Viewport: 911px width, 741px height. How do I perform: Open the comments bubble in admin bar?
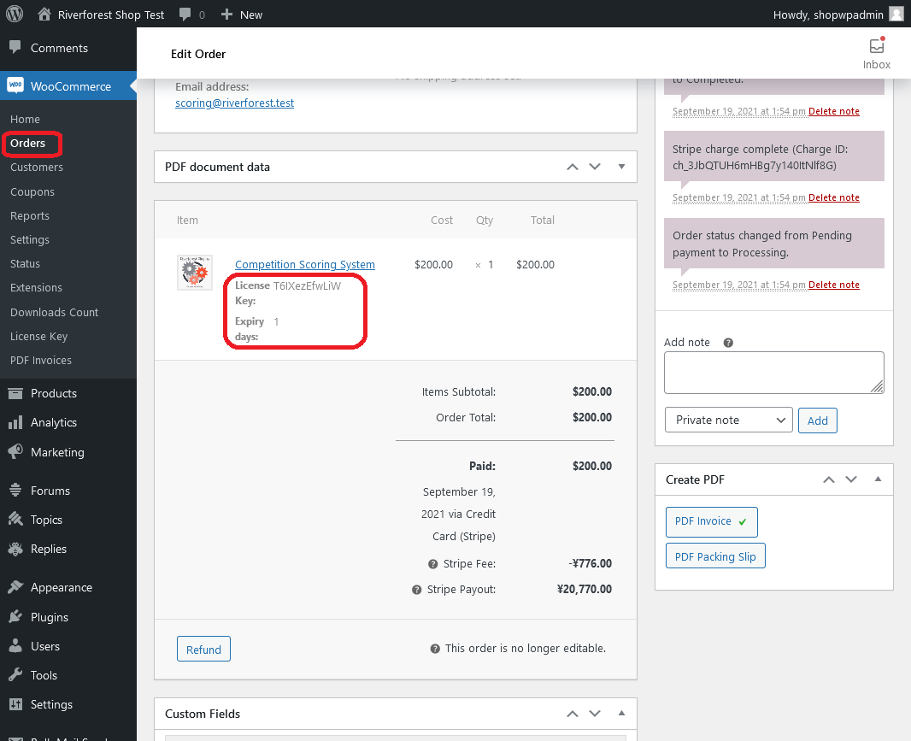pos(185,15)
